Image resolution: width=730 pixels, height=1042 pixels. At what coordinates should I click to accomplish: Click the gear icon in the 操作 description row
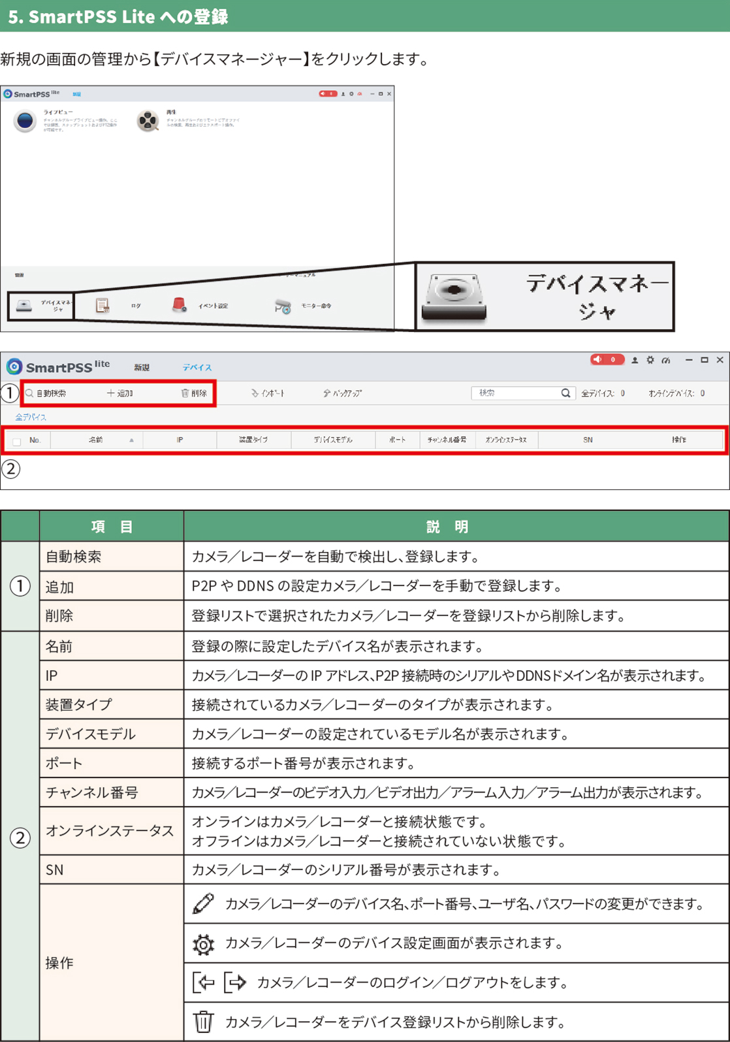(x=203, y=944)
